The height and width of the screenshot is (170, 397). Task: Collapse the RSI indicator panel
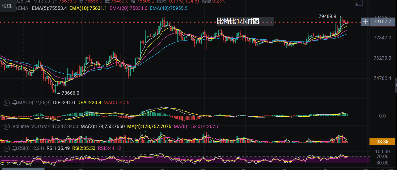(x=7, y=148)
